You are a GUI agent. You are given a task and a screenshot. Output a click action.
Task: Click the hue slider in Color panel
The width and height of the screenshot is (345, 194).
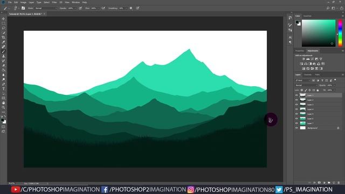[340, 33]
